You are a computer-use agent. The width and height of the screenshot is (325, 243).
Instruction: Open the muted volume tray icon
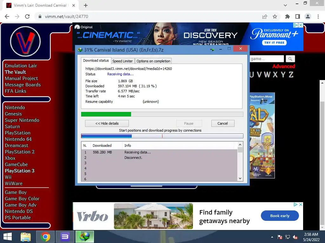[x=295, y=237]
